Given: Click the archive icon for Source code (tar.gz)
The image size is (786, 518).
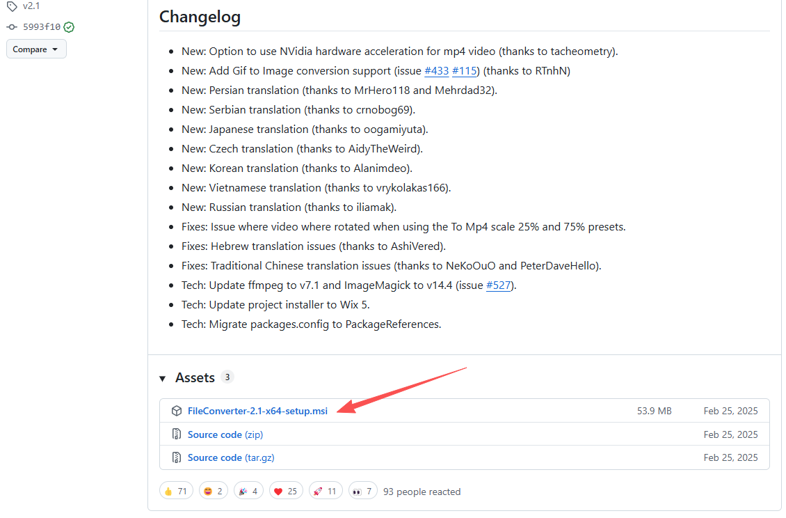Looking at the screenshot, I should (x=177, y=457).
